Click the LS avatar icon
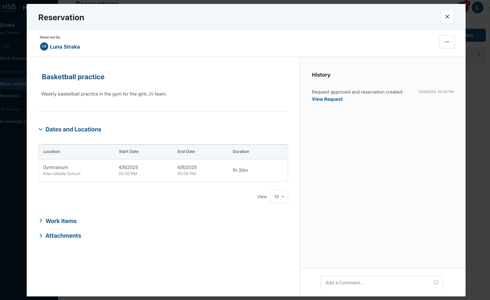This screenshot has width=490, height=300. pyautogui.click(x=44, y=46)
